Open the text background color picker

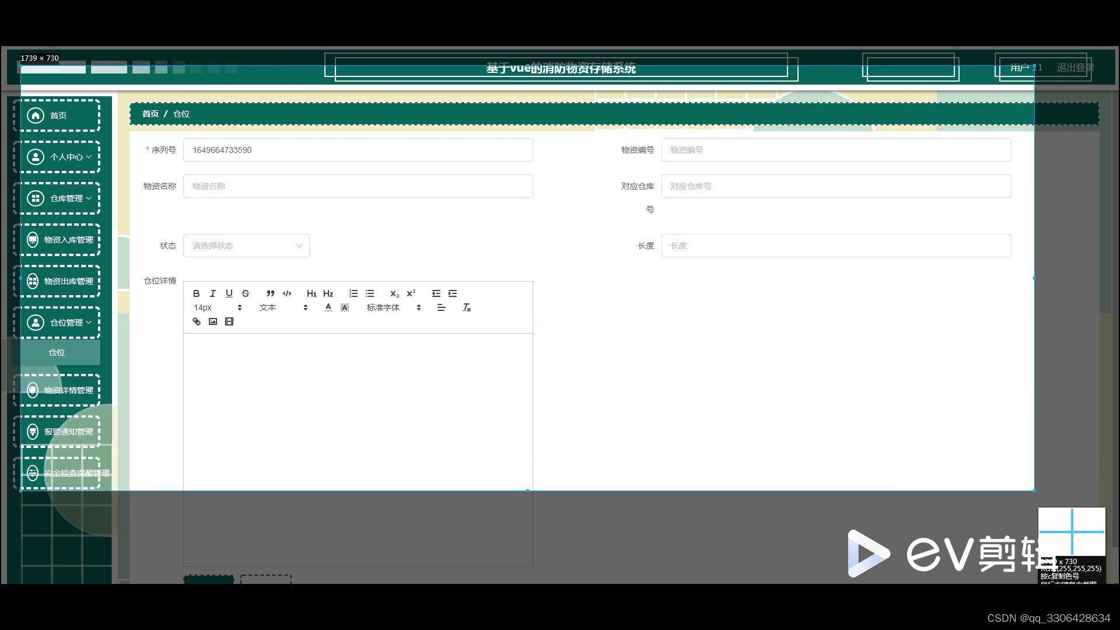[345, 307]
